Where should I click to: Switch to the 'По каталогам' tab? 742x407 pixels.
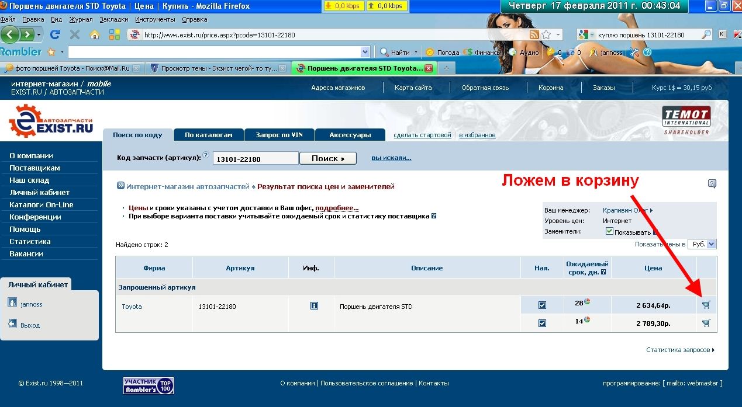pos(208,135)
